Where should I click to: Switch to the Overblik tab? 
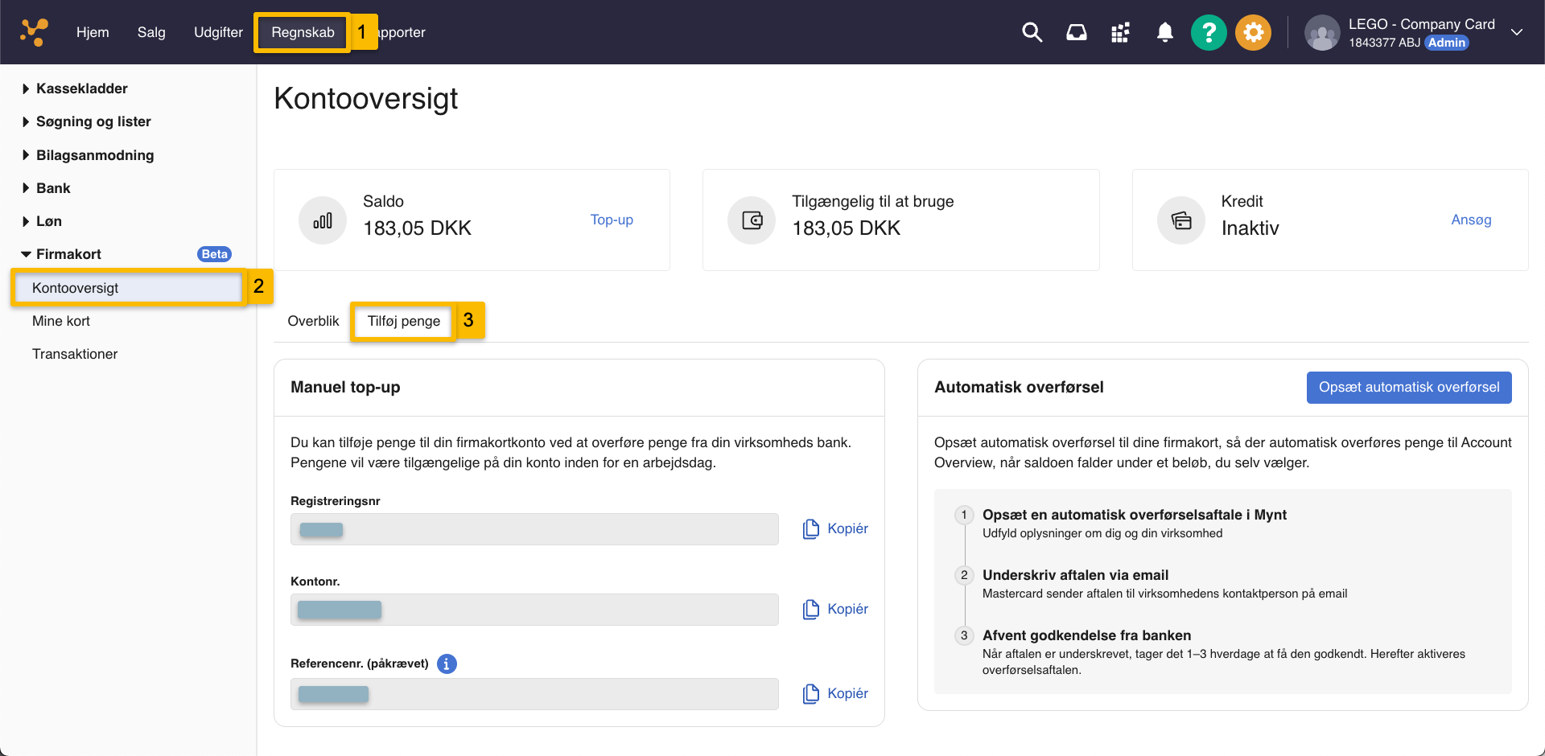pyautogui.click(x=313, y=321)
